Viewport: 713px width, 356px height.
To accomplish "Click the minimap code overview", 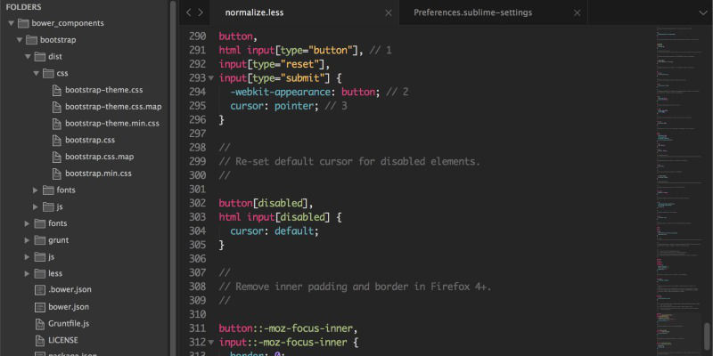I will click(677, 190).
